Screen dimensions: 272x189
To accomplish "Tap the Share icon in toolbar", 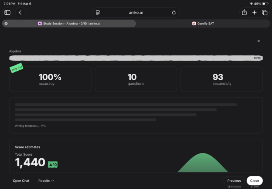I will point(244,12).
